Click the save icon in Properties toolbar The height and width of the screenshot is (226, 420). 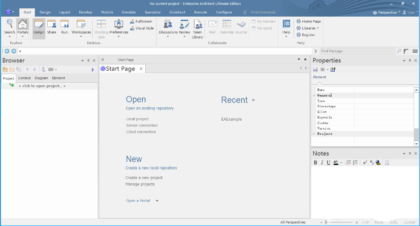(316, 69)
